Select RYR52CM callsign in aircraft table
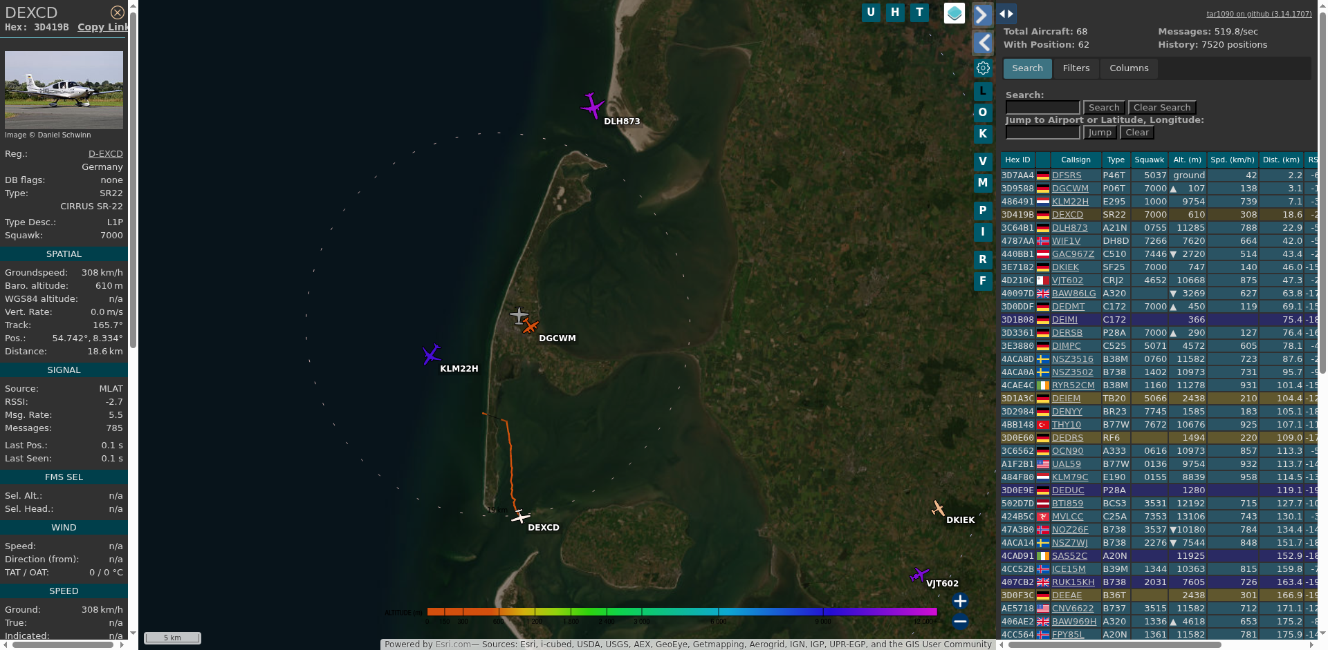 (1073, 385)
